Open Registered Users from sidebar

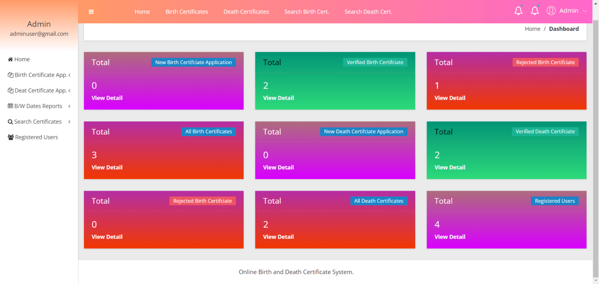pos(36,137)
